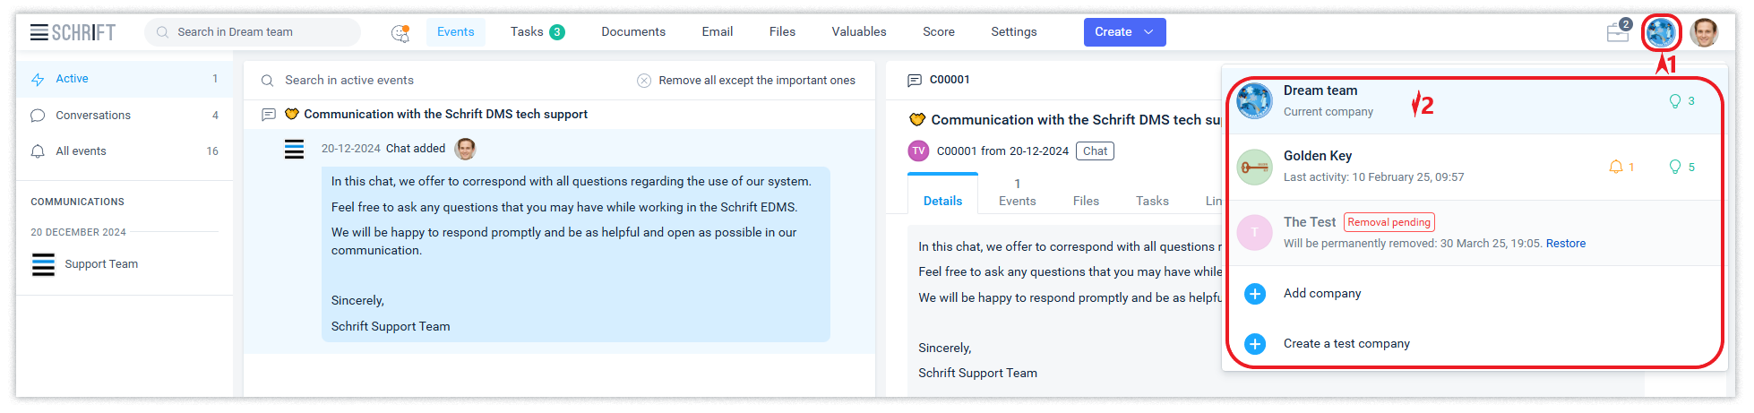The width and height of the screenshot is (1754, 413).
Task: Click the Golden Key lightbulb counter icon
Action: 1674,168
